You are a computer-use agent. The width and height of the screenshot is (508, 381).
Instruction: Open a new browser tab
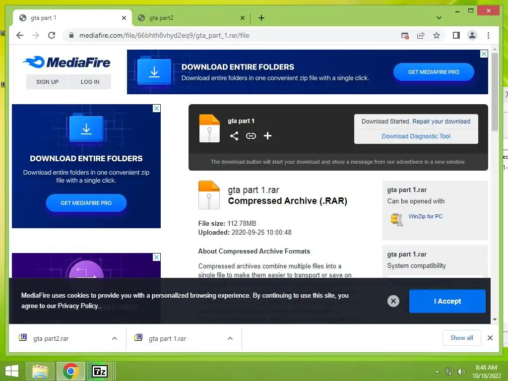tap(261, 18)
